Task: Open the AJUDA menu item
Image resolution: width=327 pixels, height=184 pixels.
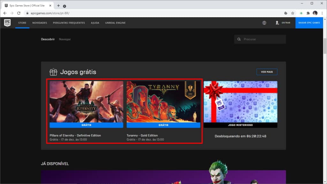Action: click(95, 23)
